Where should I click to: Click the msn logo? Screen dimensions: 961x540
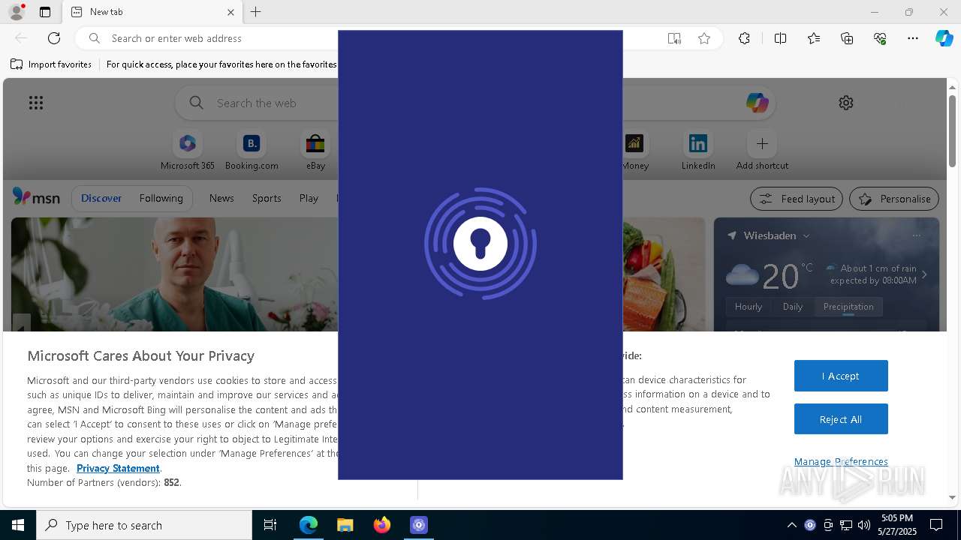(x=36, y=197)
